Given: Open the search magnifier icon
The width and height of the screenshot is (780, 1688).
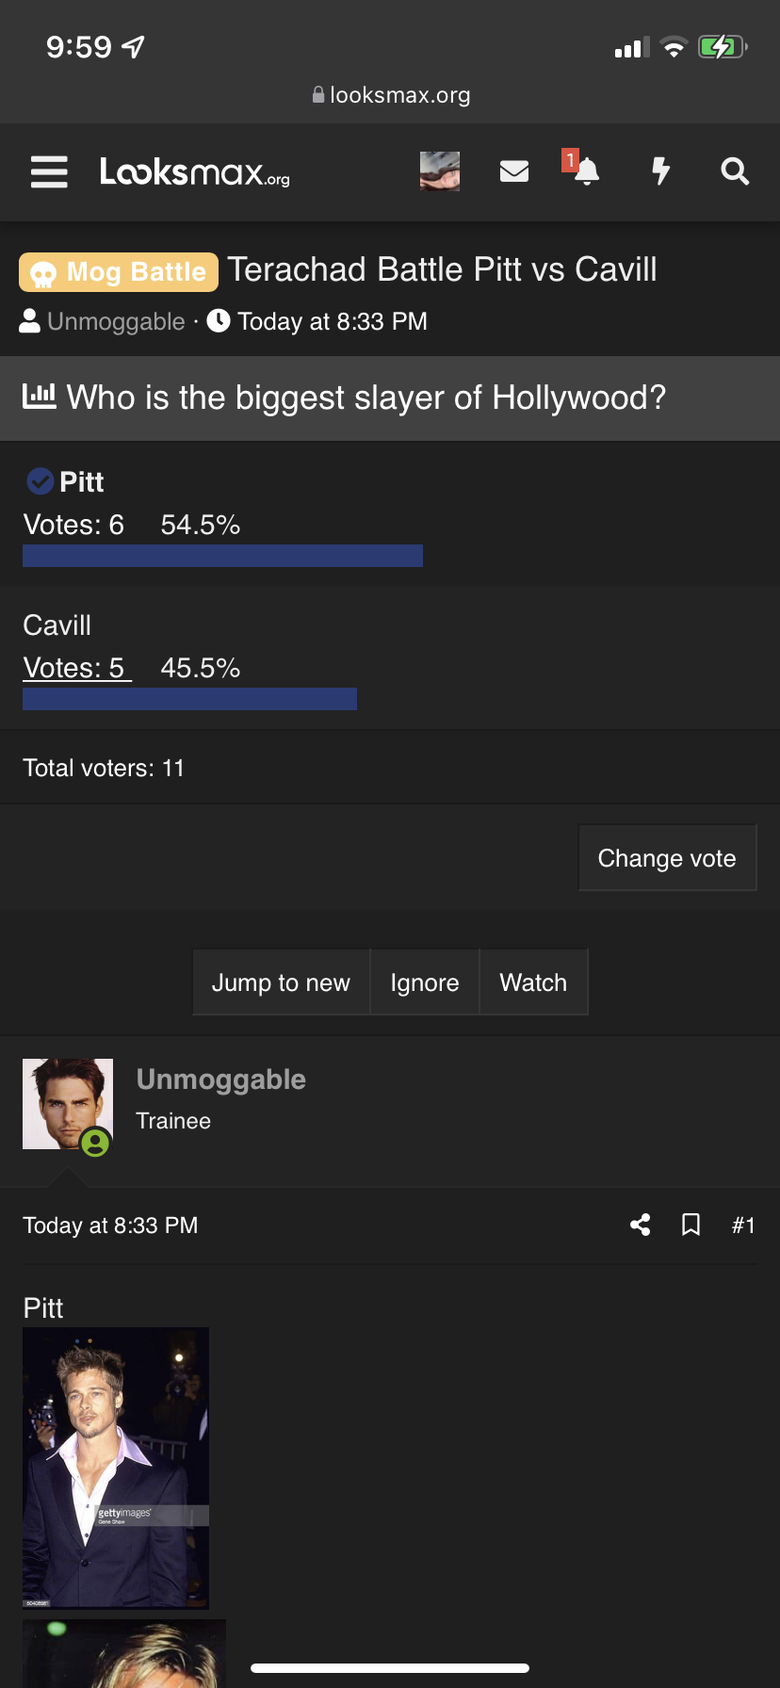Looking at the screenshot, I should coord(735,171).
